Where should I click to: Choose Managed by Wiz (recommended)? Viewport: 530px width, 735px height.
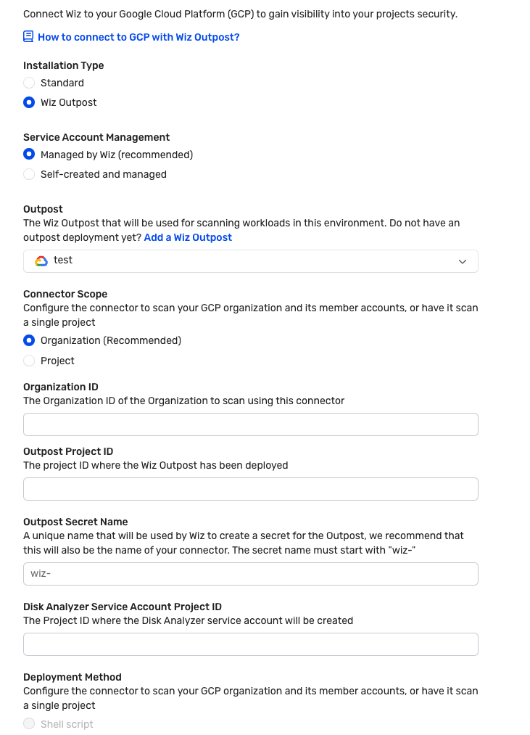(x=29, y=155)
